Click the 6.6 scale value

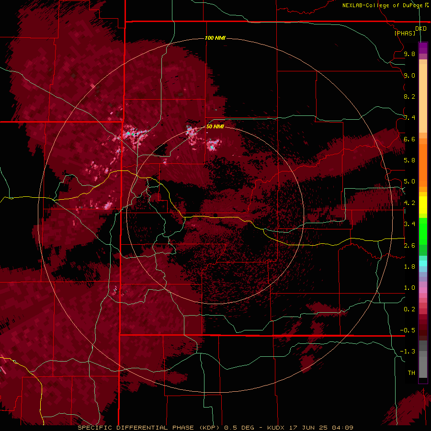coord(409,139)
